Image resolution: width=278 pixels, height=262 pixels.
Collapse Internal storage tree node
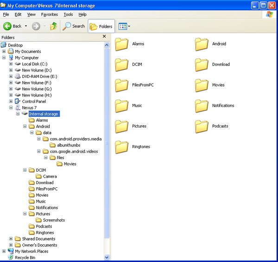(18, 114)
